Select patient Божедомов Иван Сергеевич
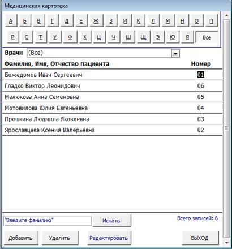 click(112, 75)
